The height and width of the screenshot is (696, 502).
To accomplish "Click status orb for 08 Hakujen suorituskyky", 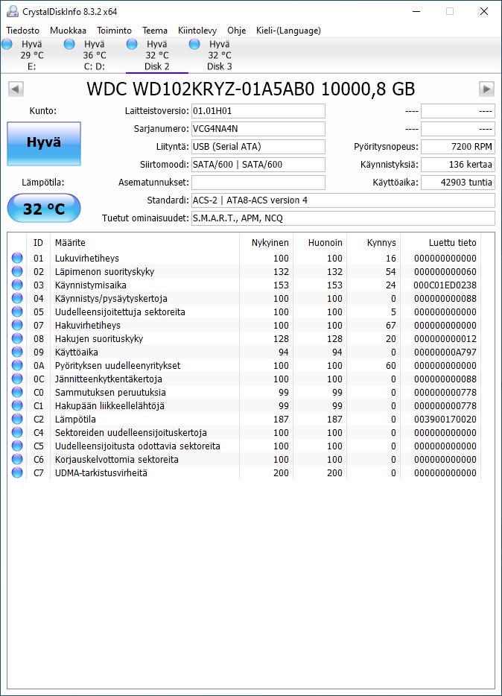I will [x=17, y=338].
